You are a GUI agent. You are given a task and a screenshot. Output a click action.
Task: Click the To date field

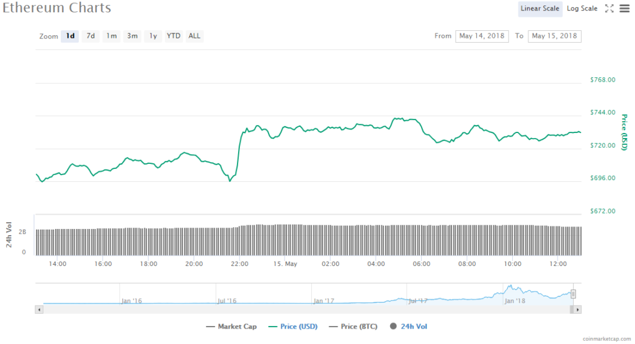coord(554,36)
